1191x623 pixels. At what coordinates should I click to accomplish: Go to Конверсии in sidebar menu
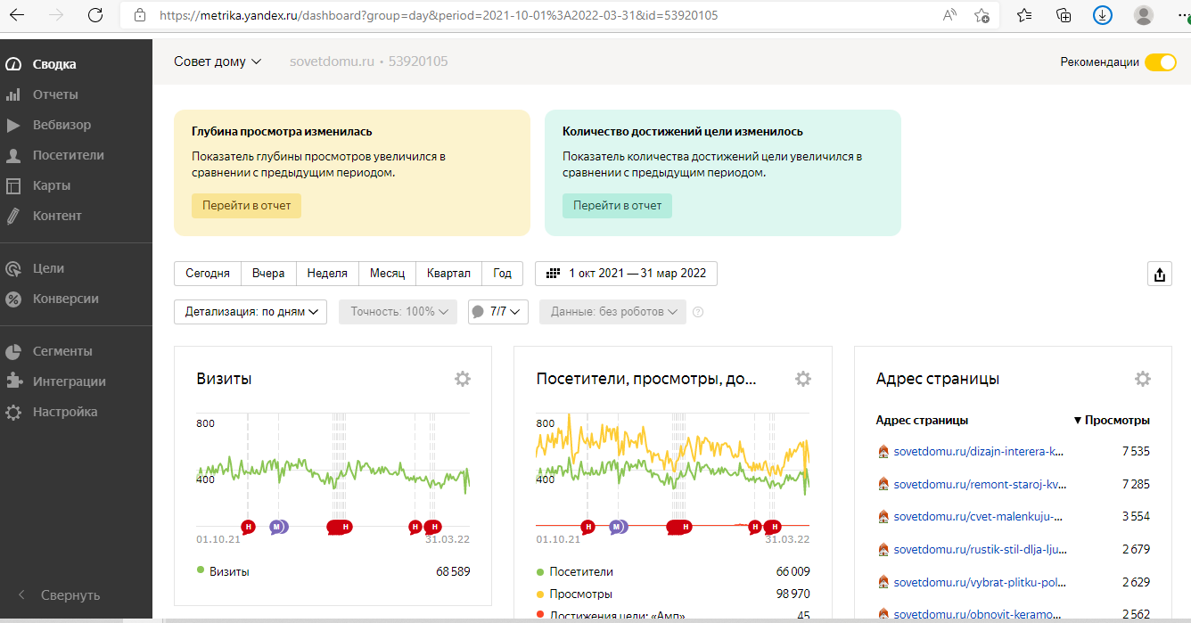pos(65,299)
